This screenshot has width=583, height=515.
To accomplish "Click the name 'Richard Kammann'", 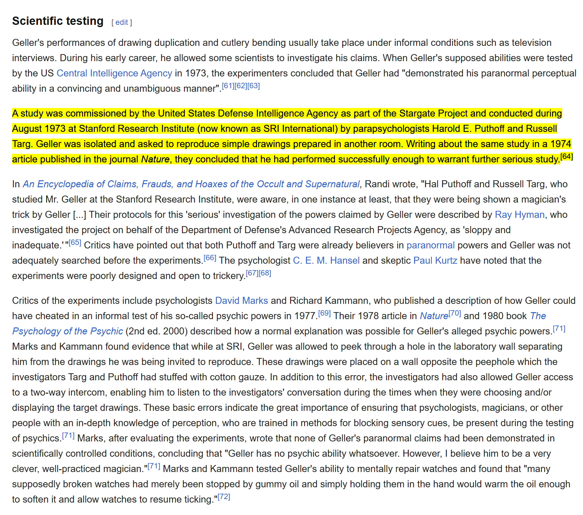I will point(329,301).
